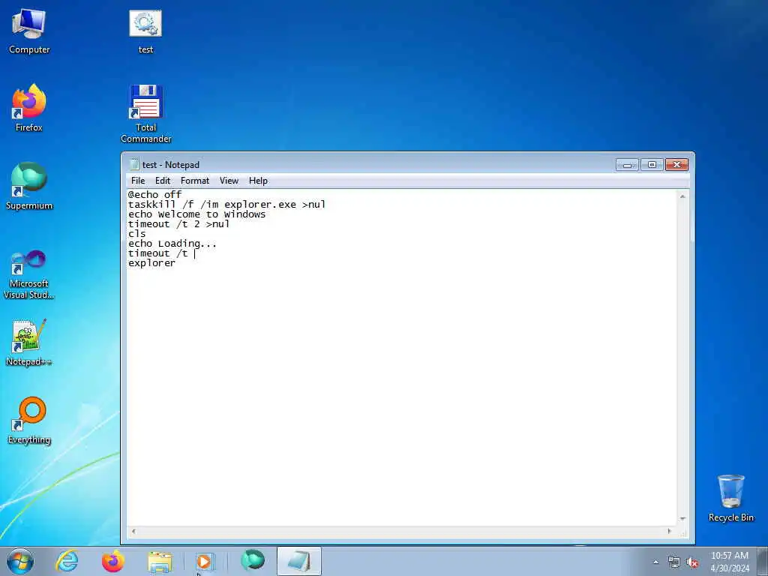Place cursor in '@echo off' line
This screenshot has height=576, width=768.
point(154,194)
